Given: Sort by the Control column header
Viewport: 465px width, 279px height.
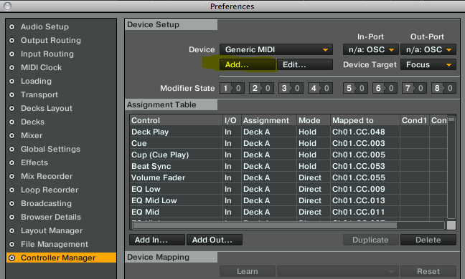Looking at the screenshot, I should tap(176, 120).
